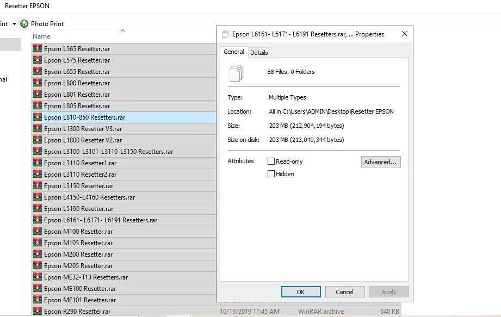This screenshot has width=501, height=317.
Task: Click the WinRAR icon of Epson ME100 Resetter.rar
Action: tap(38, 288)
